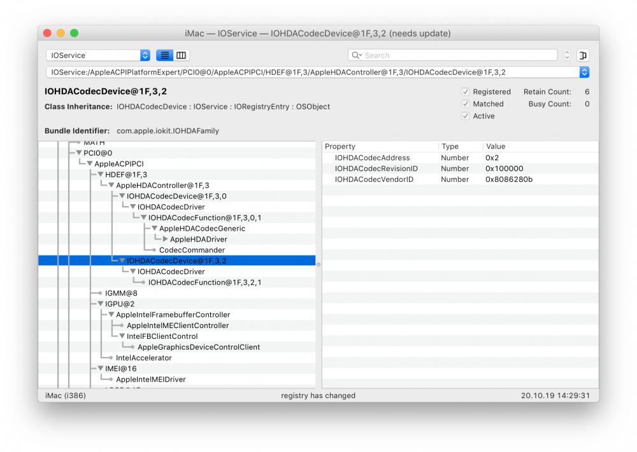Toggle the Registered checkbox

(x=466, y=92)
